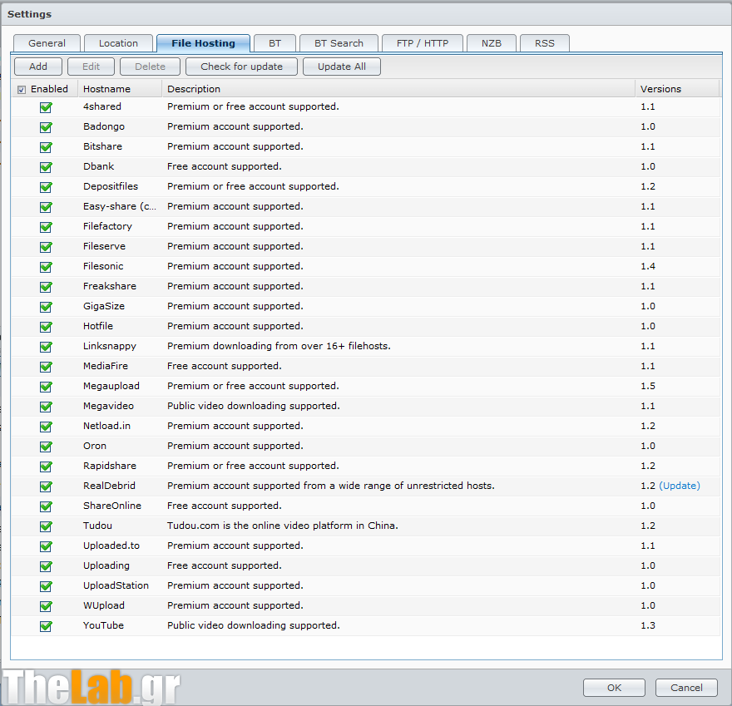Screen dimensions: 732x706
Task: Click the Add button
Action: [x=37, y=67]
